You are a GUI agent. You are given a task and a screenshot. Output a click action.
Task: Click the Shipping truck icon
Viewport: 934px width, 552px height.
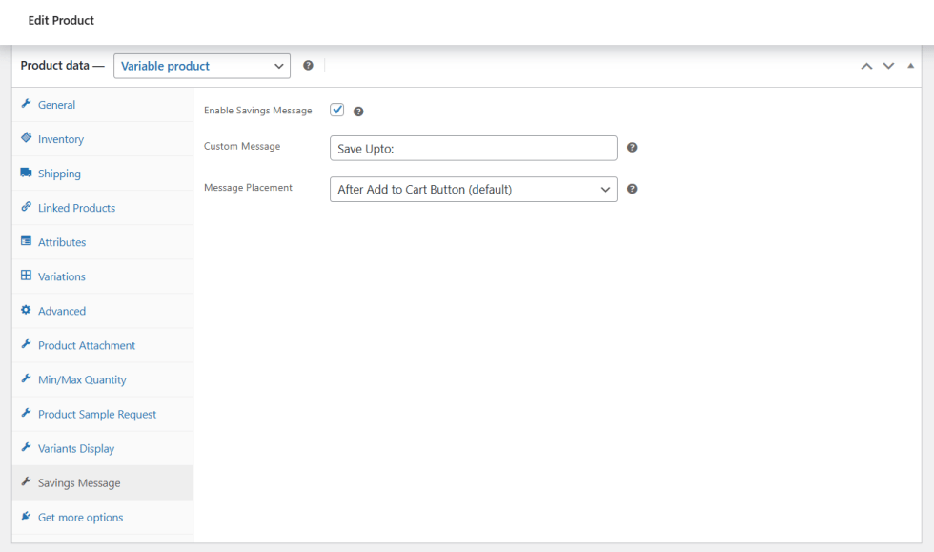(x=26, y=173)
